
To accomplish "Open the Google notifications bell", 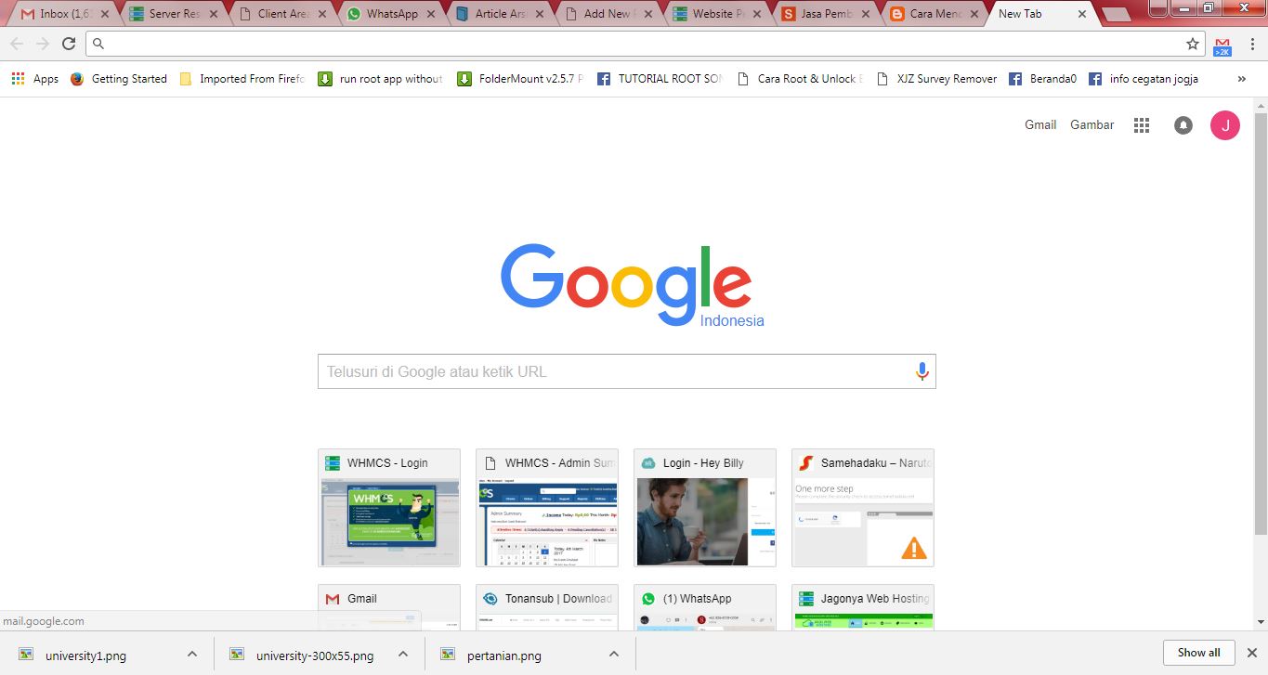I will [x=1183, y=125].
